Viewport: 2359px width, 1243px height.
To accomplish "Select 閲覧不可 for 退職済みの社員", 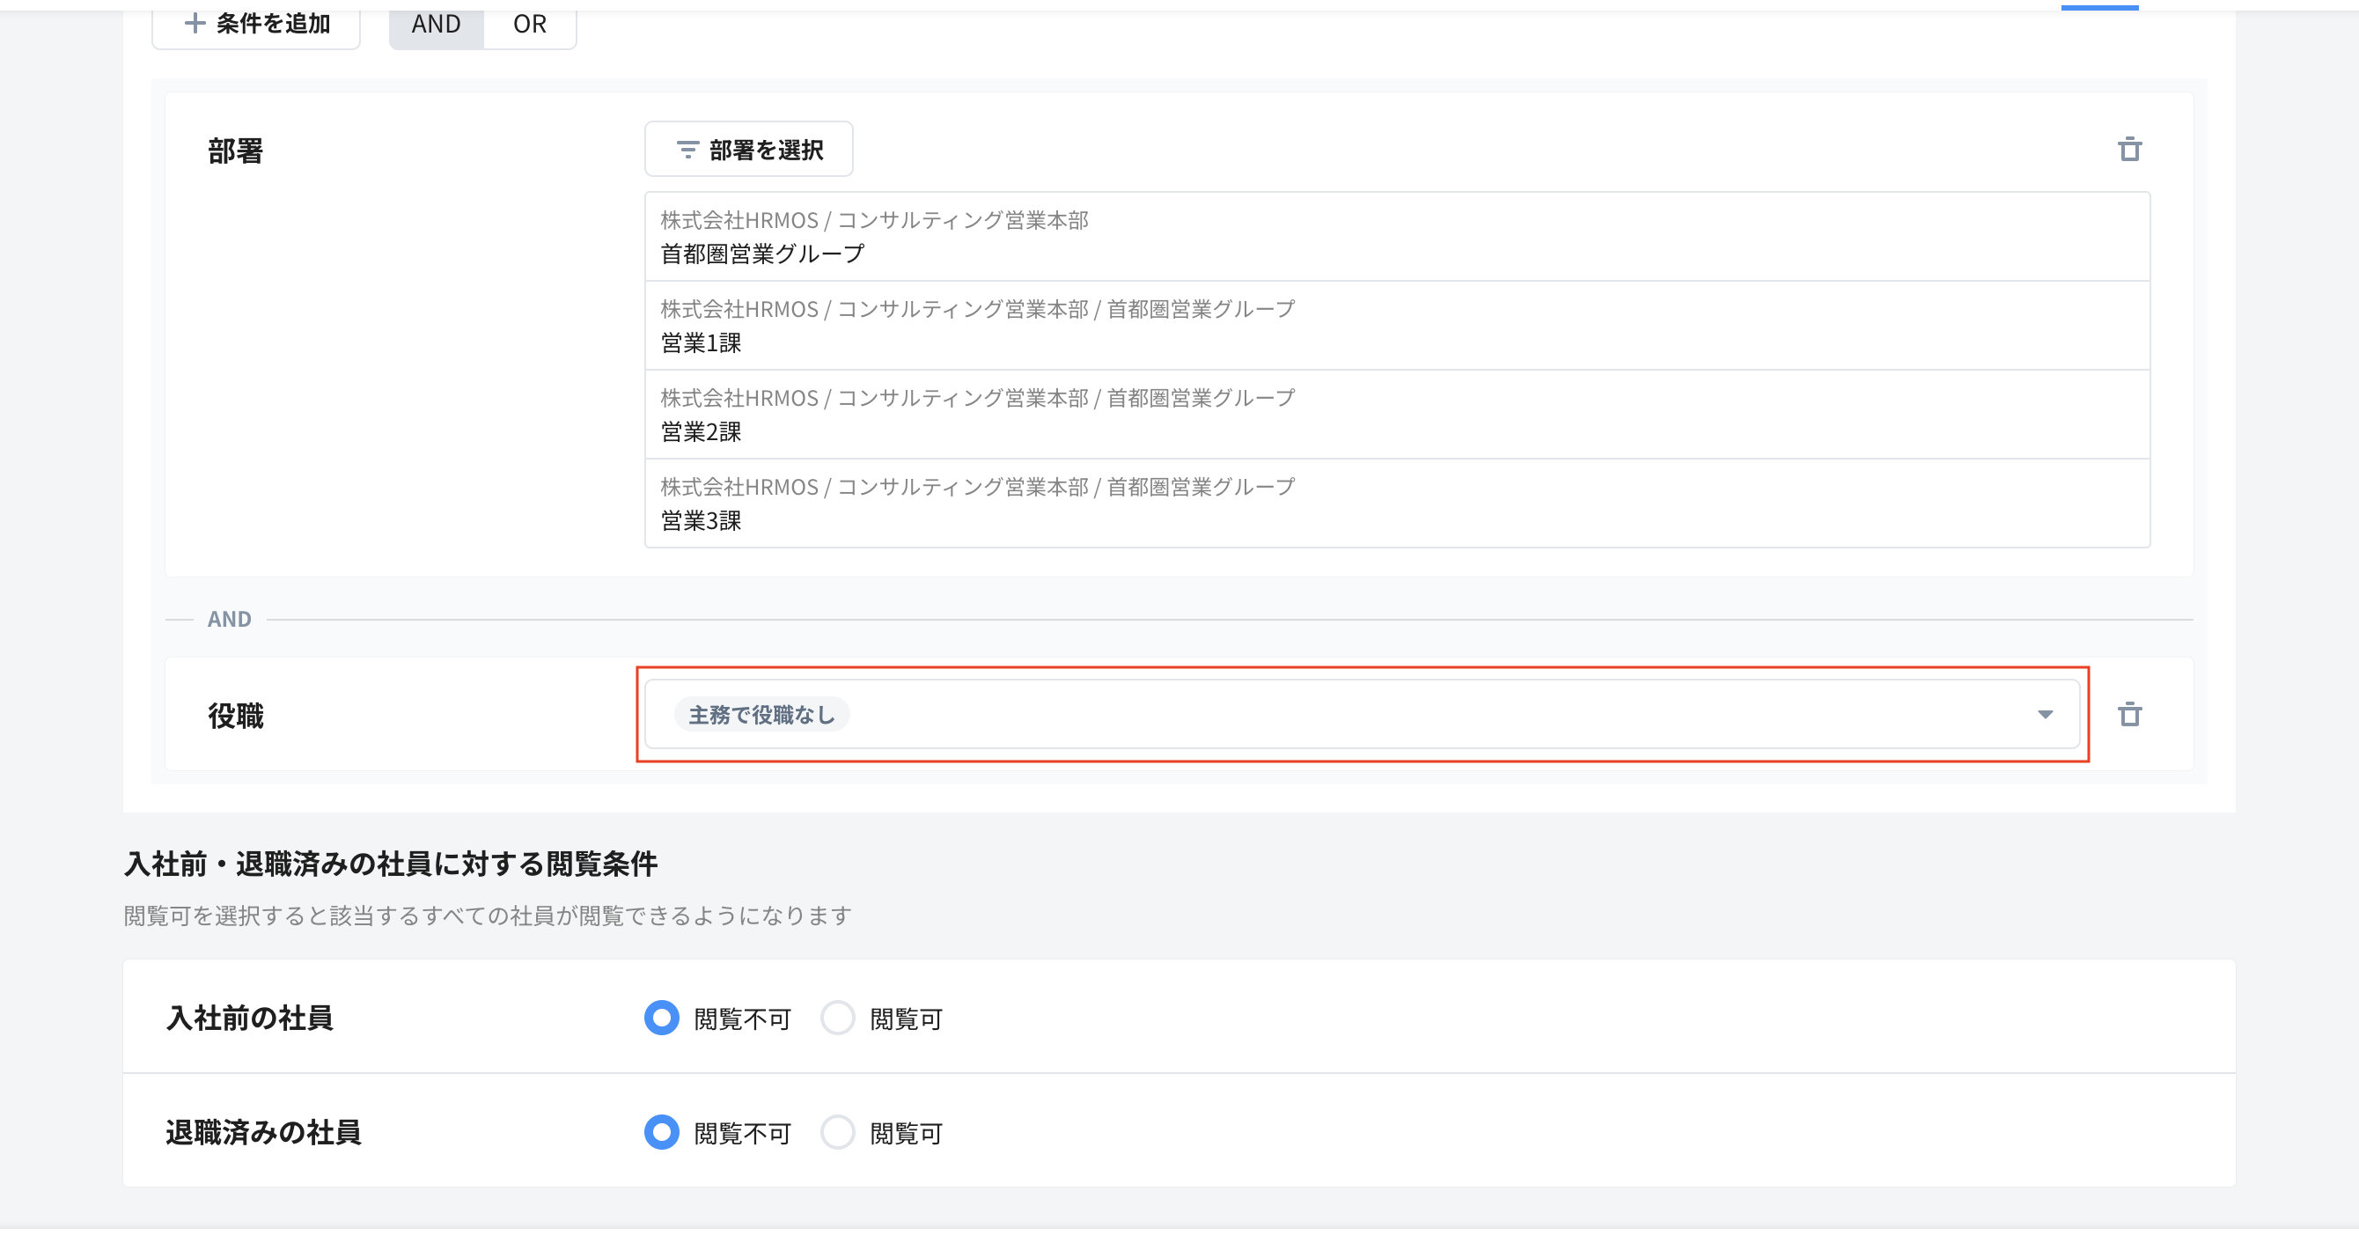I will pos(661,1132).
